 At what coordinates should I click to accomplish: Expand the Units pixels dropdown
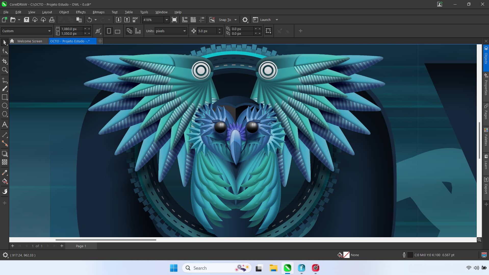pos(184,31)
